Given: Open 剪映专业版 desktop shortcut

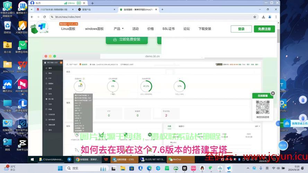Looking at the screenshot, I should (22, 145).
